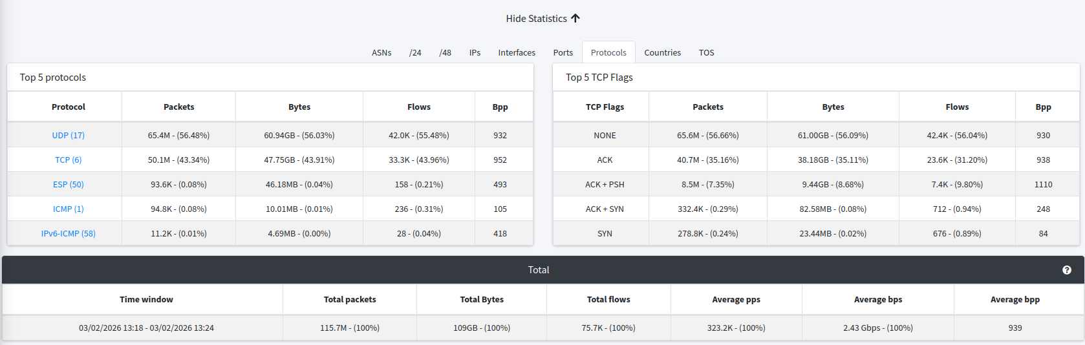Select the 11.2K - (0.01%) packets cell

(179, 234)
